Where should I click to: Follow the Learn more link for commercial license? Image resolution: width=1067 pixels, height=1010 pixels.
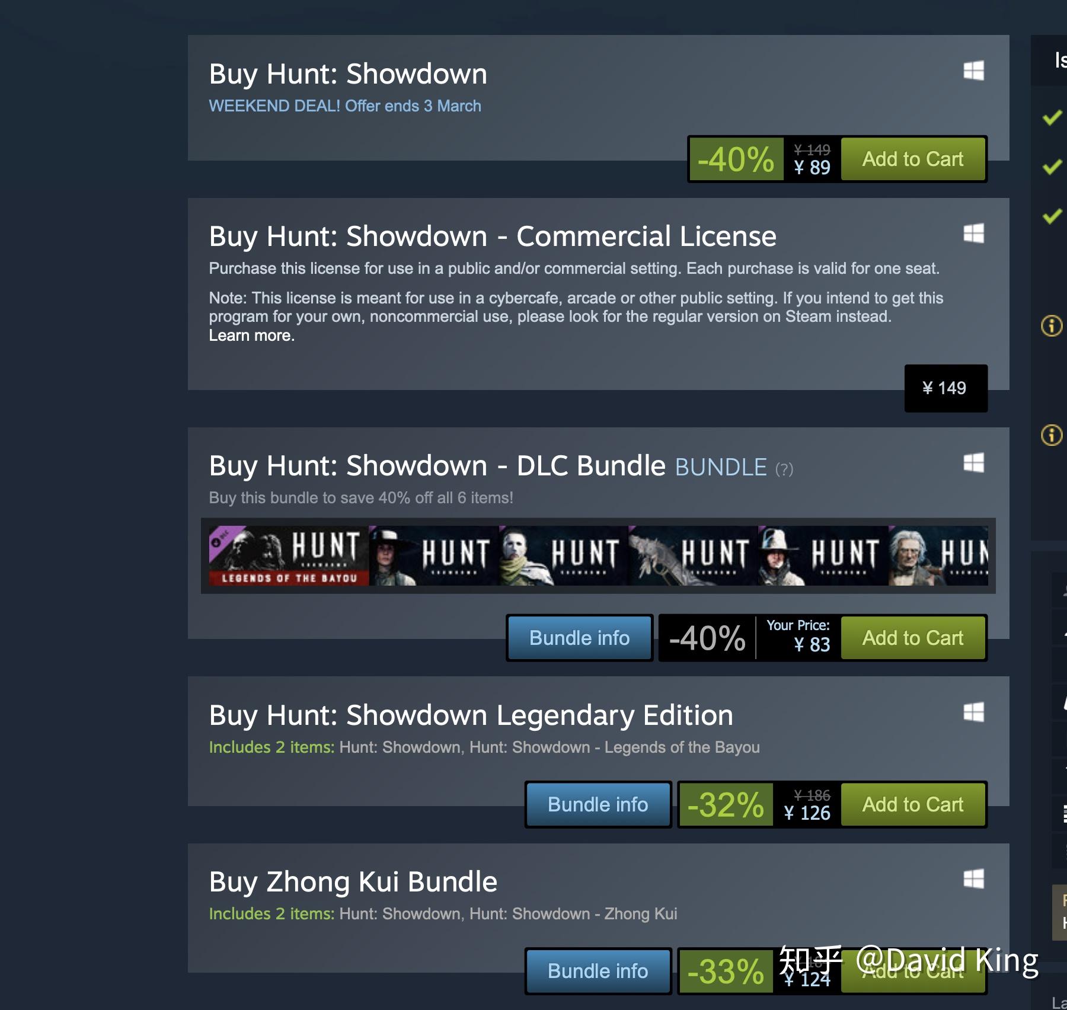click(251, 335)
